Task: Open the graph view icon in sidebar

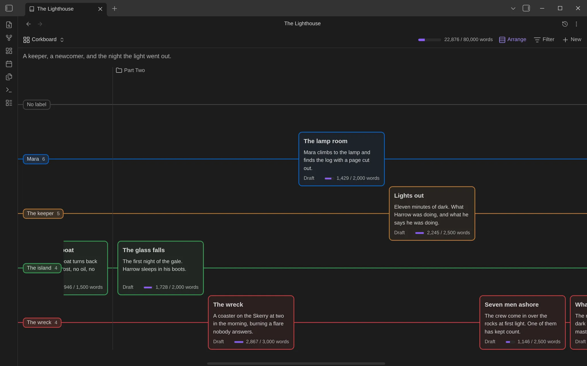Action: pos(9,38)
